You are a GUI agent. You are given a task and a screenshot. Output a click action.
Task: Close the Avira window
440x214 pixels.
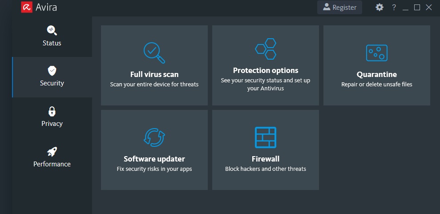coord(429,8)
